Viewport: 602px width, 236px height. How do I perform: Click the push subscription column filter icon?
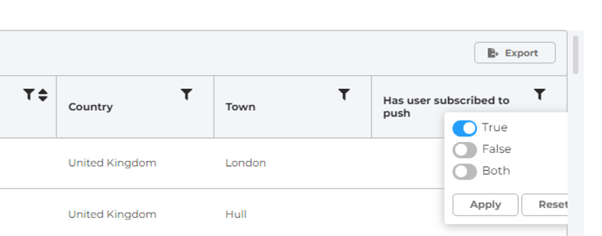point(540,94)
